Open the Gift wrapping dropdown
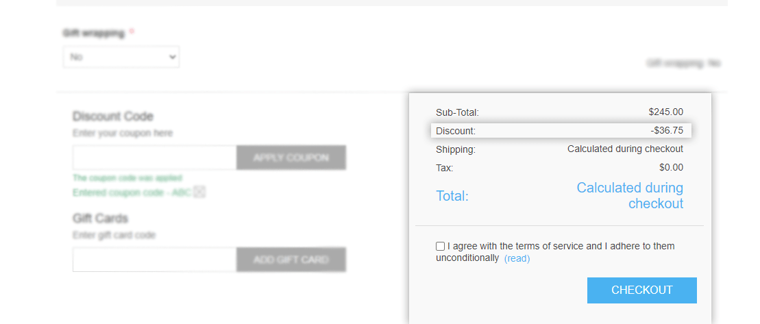The image size is (760, 324). (121, 57)
